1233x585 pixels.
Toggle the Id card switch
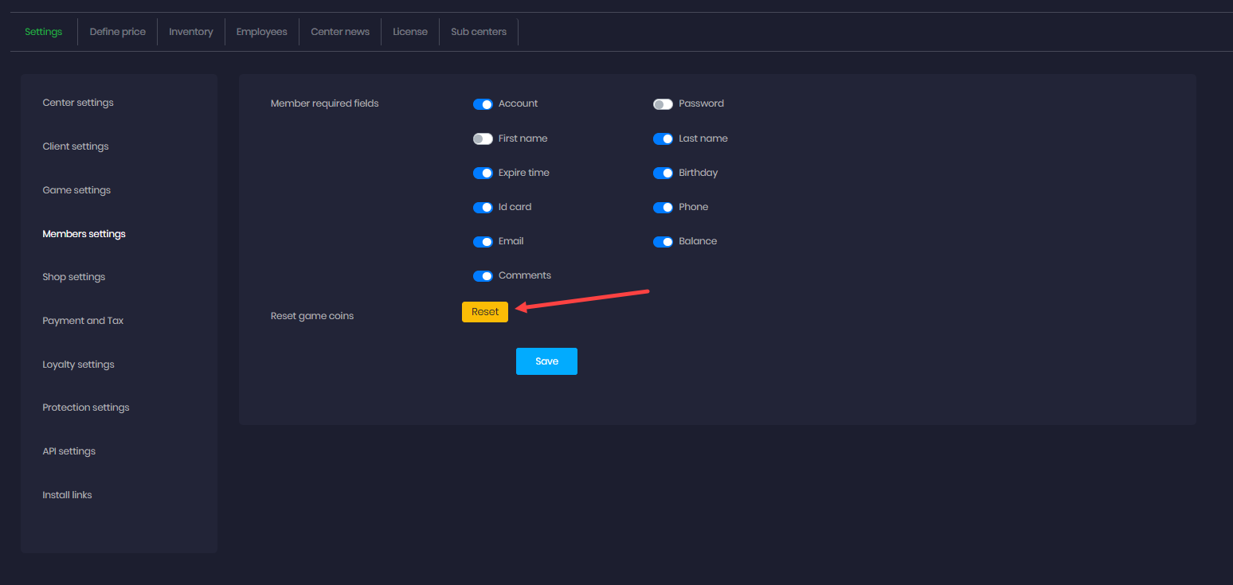pyautogui.click(x=483, y=207)
